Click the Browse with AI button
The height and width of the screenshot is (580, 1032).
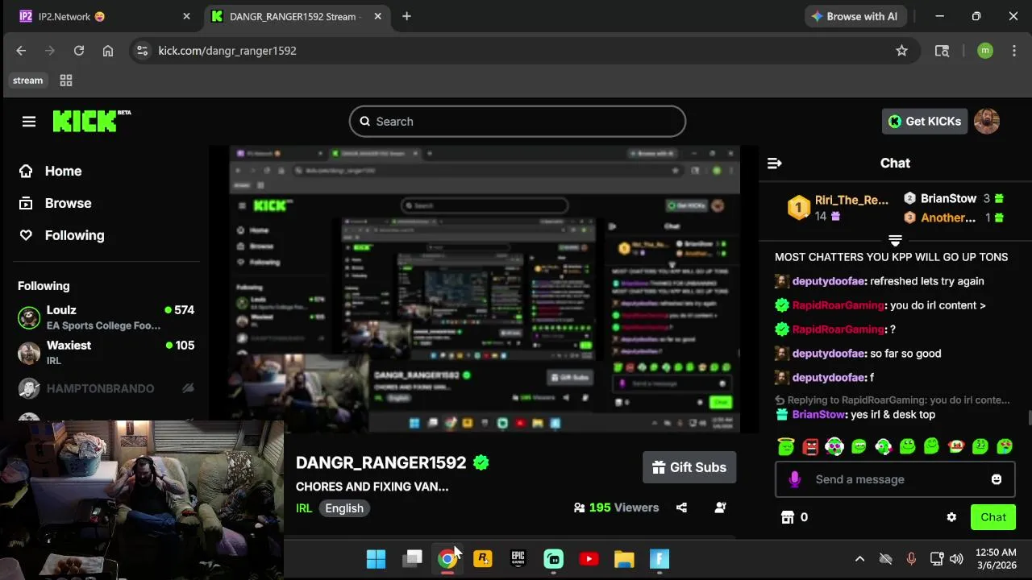(855, 16)
